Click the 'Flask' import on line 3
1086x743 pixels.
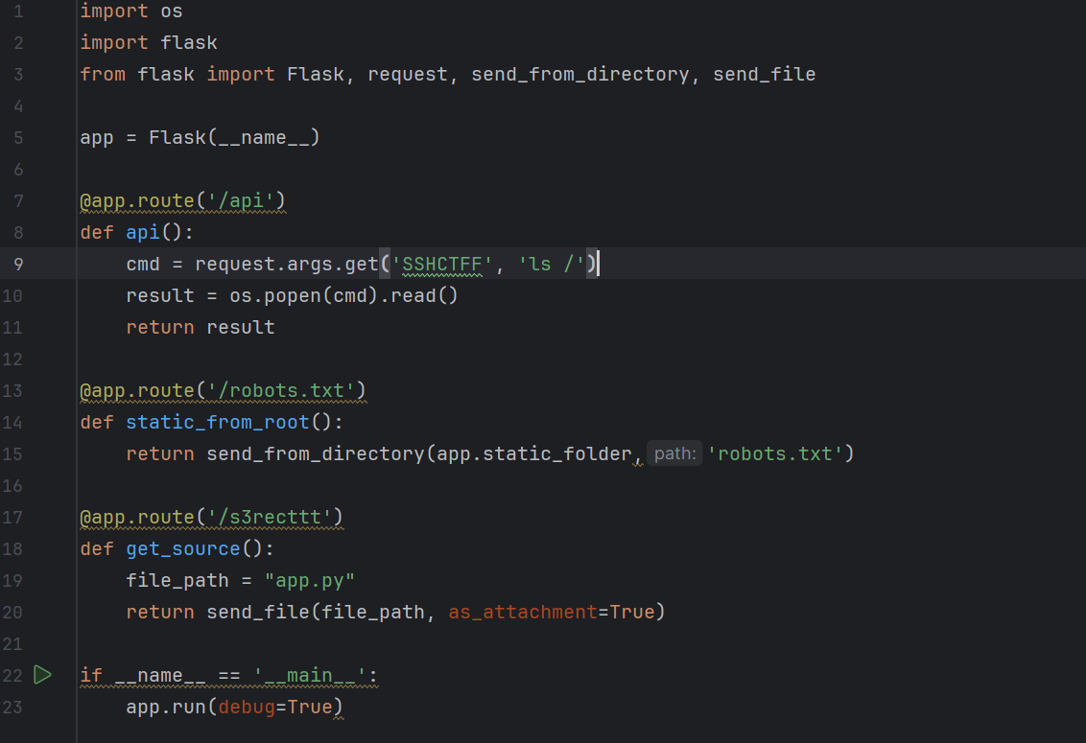(316, 74)
